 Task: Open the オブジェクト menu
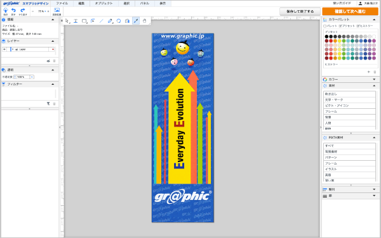point(104,3)
